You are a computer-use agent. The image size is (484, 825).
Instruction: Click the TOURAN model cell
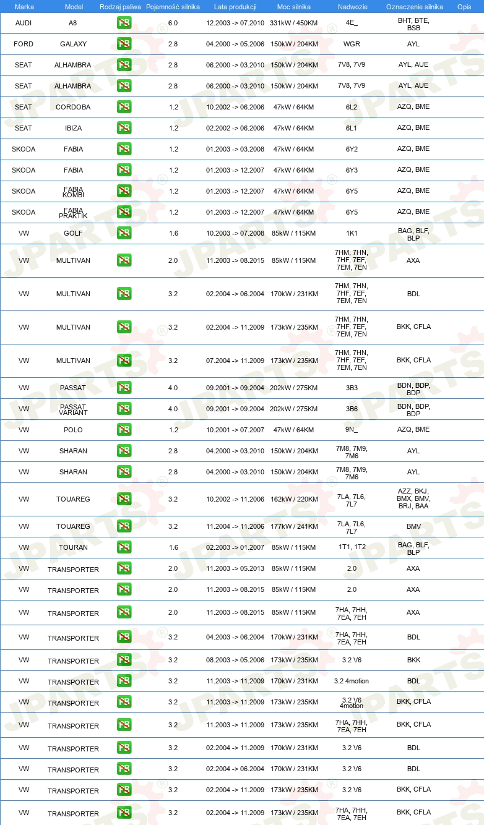click(74, 547)
